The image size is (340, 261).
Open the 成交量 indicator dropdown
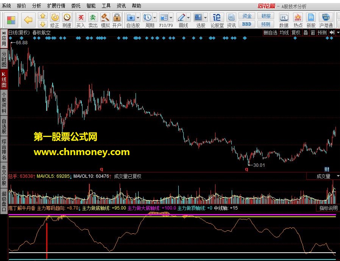pyautogui.click(x=338, y=176)
